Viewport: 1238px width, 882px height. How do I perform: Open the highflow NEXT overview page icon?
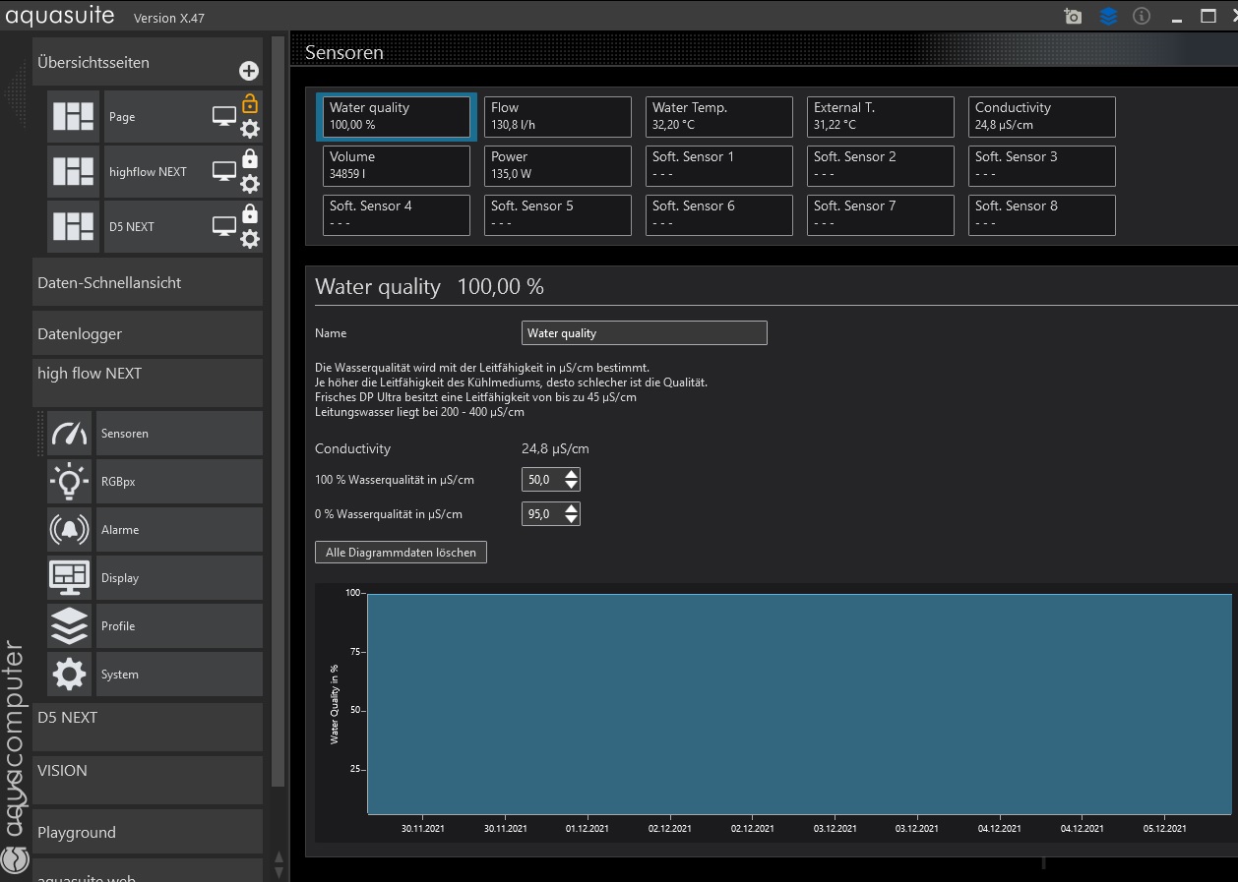pyautogui.click(x=74, y=171)
